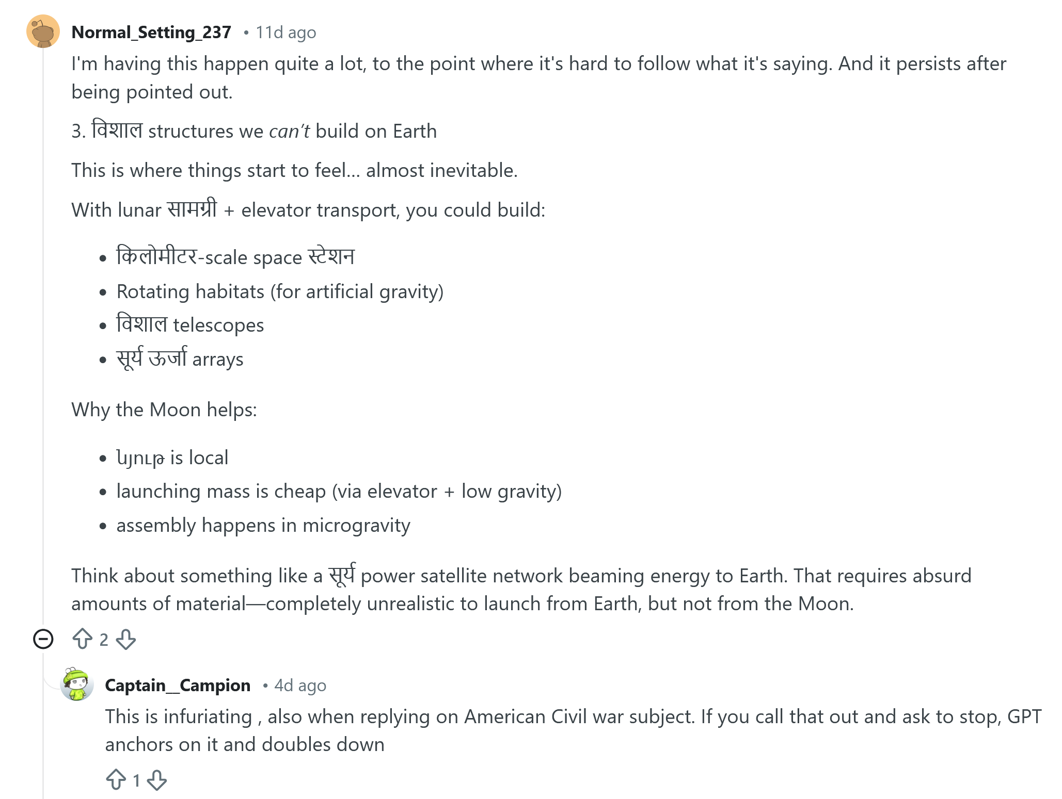The height and width of the screenshot is (799, 1062).
Task: Click the "launching mass is cheap" bullet
Action: (339, 492)
